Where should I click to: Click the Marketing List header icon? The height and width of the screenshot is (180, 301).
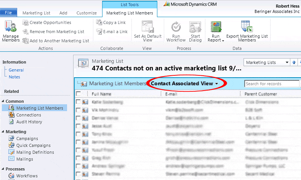[83, 63]
